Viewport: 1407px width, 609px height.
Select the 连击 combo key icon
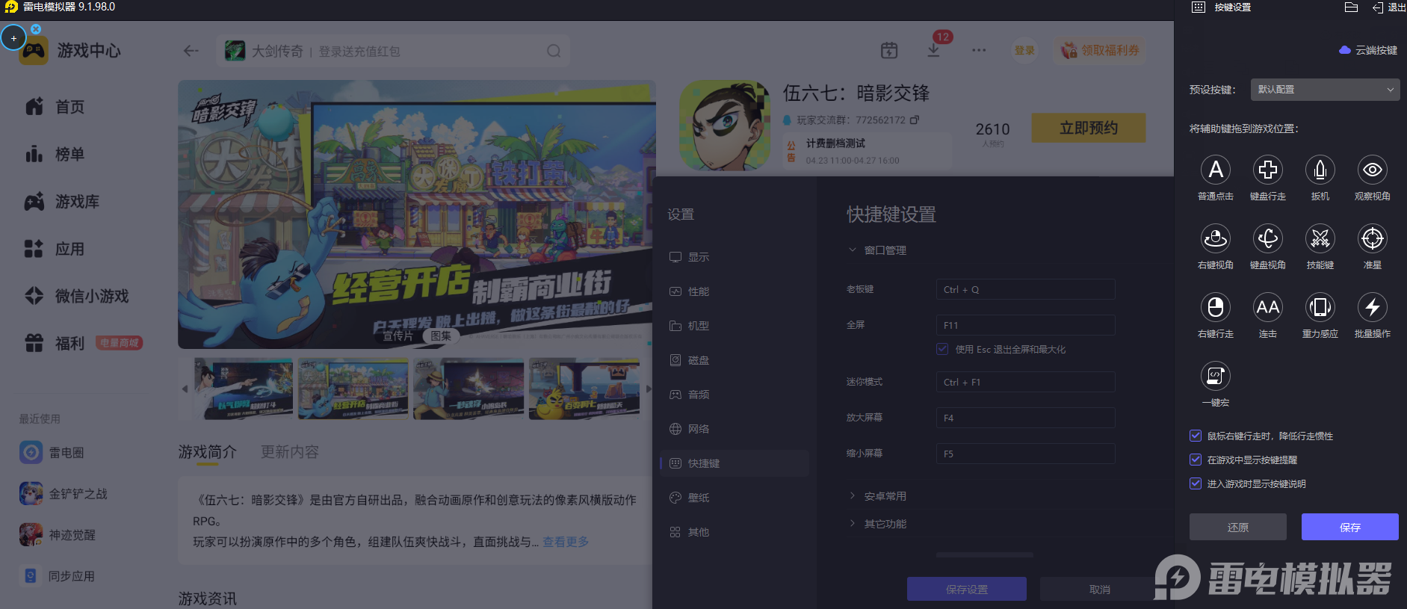click(1268, 307)
